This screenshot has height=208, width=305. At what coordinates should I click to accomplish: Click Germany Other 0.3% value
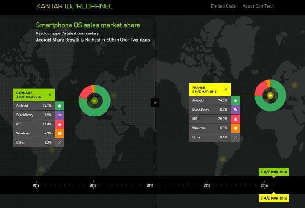48,142
